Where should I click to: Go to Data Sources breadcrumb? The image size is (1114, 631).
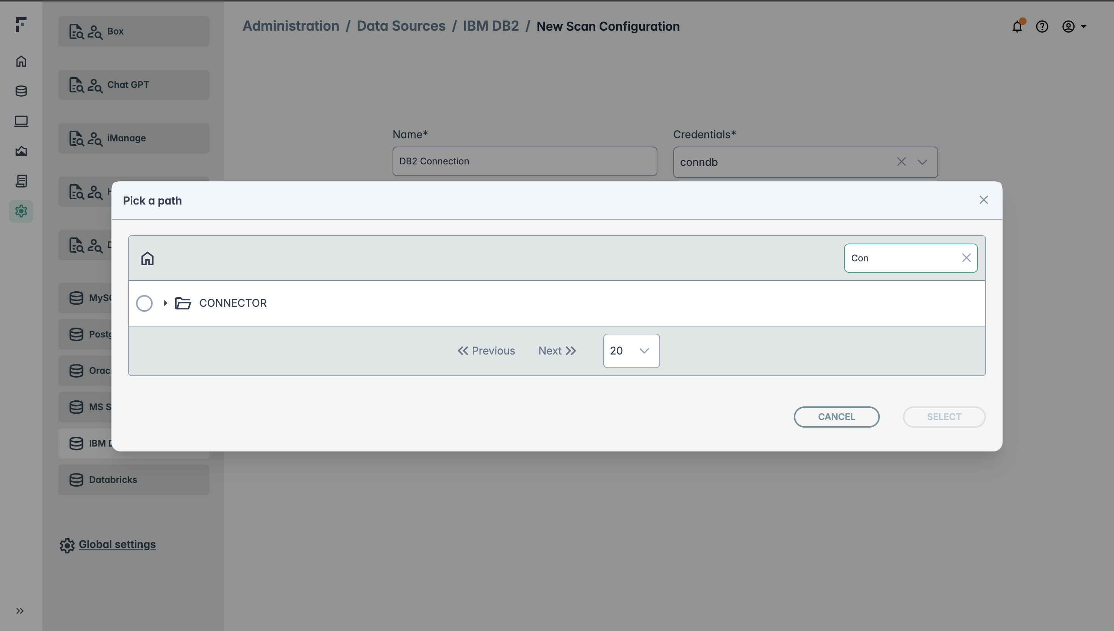[401, 26]
